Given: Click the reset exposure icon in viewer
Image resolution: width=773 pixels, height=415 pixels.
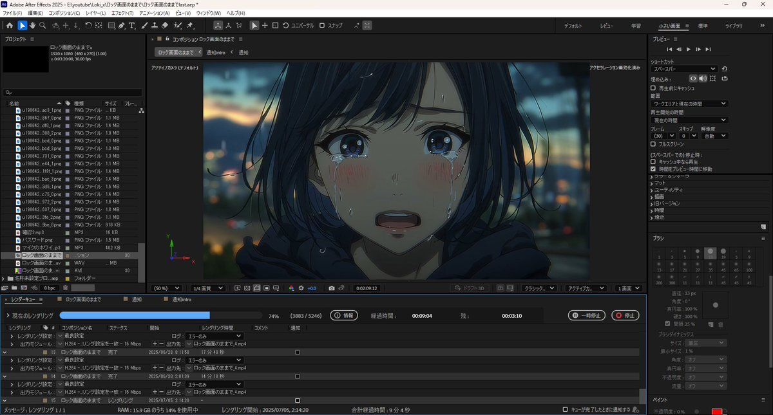Looking at the screenshot, I should point(301,288).
